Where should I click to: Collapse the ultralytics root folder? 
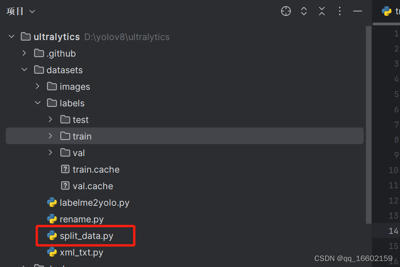click(11, 37)
